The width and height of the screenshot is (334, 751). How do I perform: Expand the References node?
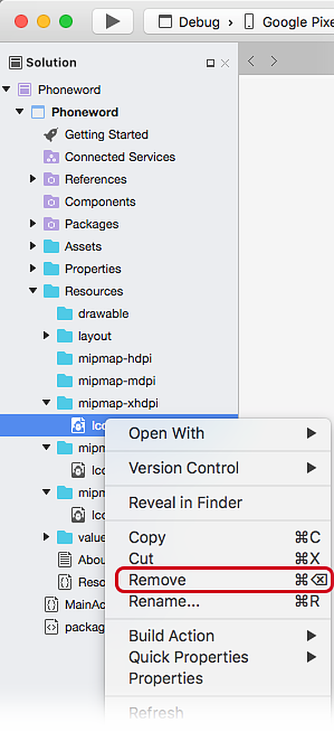tap(33, 179)
